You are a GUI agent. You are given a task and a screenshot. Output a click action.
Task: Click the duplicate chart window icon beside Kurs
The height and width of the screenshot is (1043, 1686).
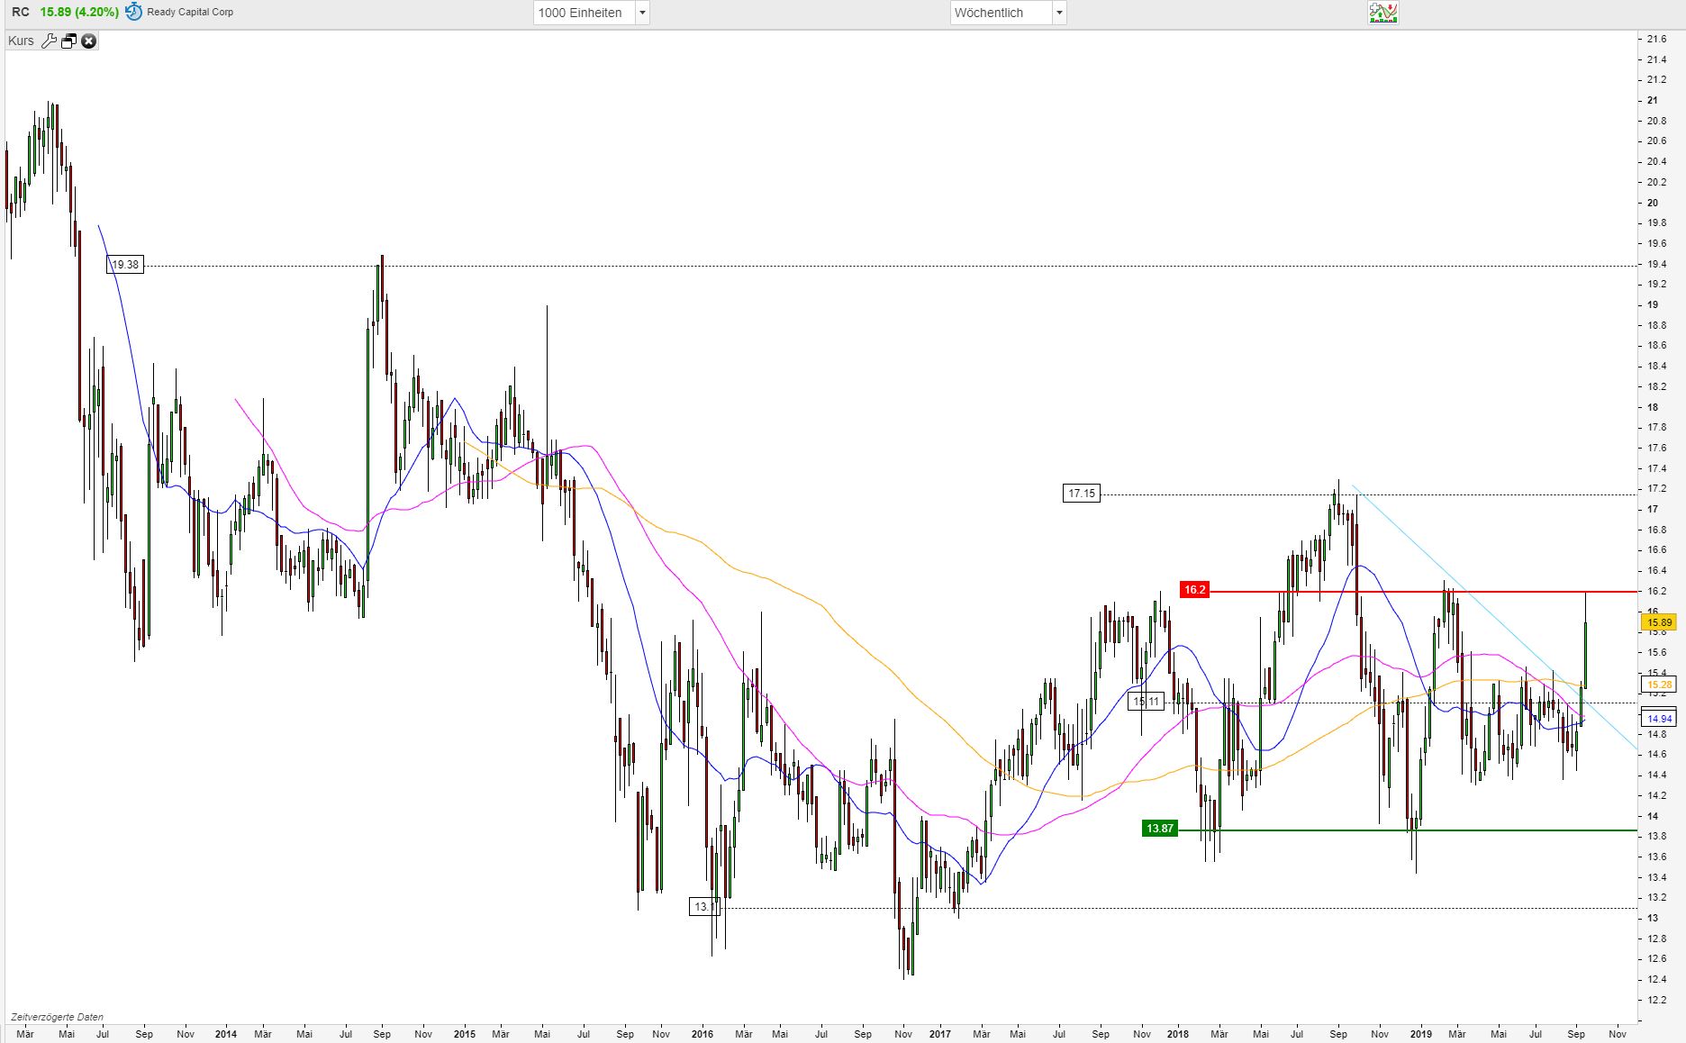(x=68, y=41)
